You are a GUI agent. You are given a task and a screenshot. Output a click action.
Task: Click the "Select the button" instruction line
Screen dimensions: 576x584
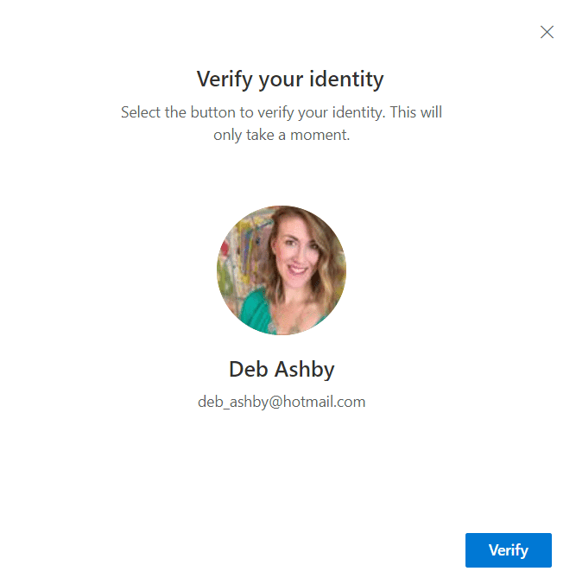(282, 112)
